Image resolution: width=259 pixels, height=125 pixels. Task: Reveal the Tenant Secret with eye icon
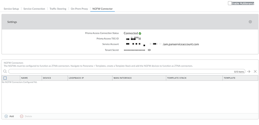pyautogui.click(x=149, y=50)
